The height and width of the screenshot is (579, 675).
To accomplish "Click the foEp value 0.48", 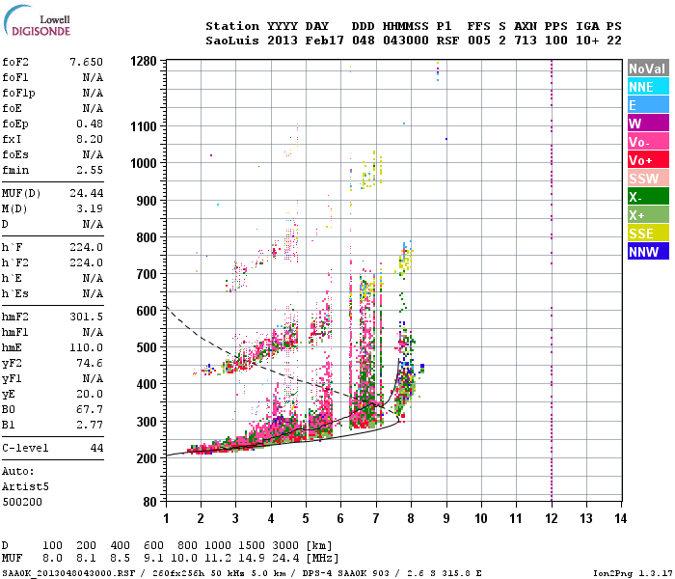I will pyautogui.click(x=90, y=124).
